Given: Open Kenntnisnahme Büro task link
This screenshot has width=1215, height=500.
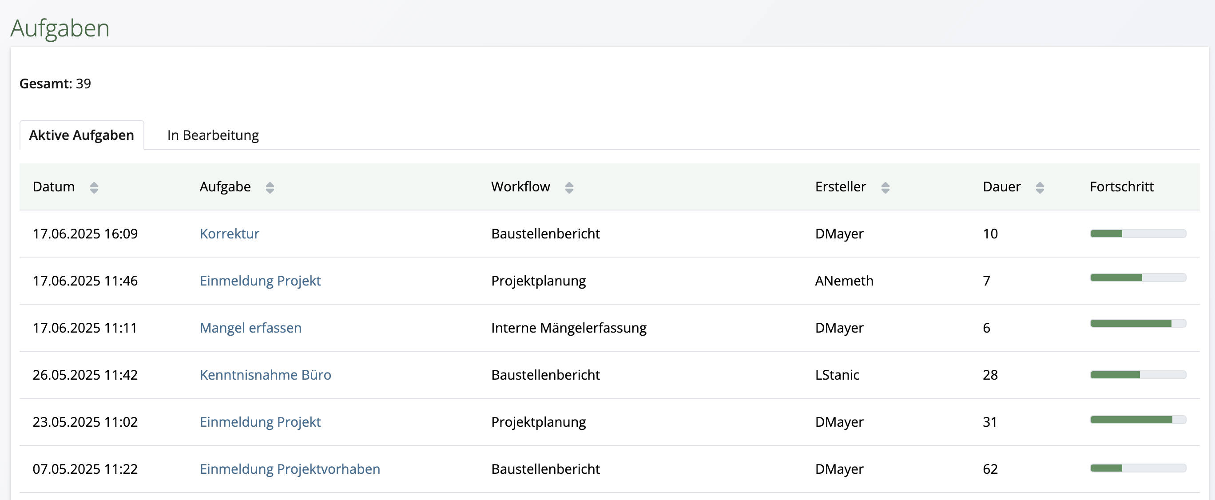Looking at the screenshot, I should [x=266, y=374].
